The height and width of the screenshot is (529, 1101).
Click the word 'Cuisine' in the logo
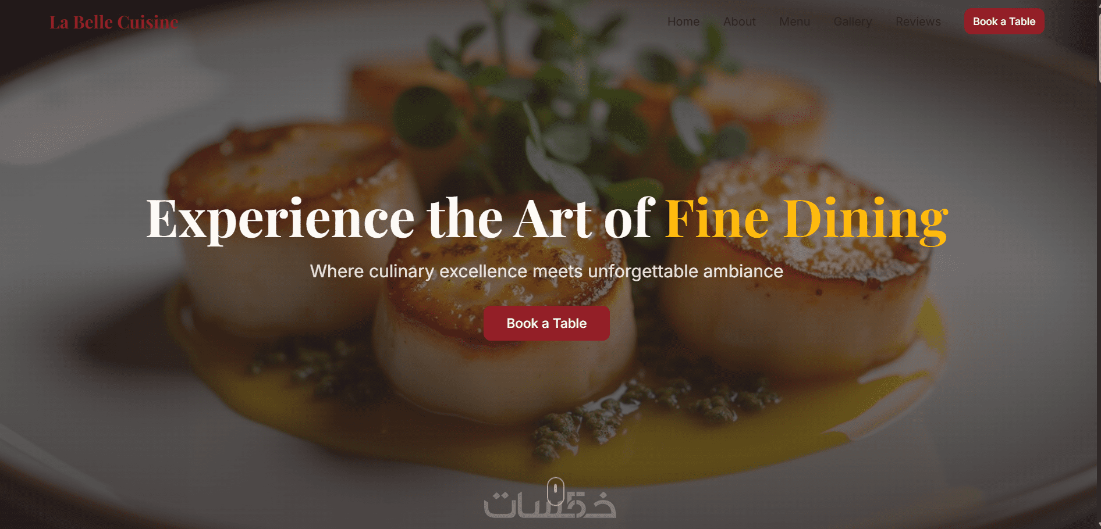148,22
